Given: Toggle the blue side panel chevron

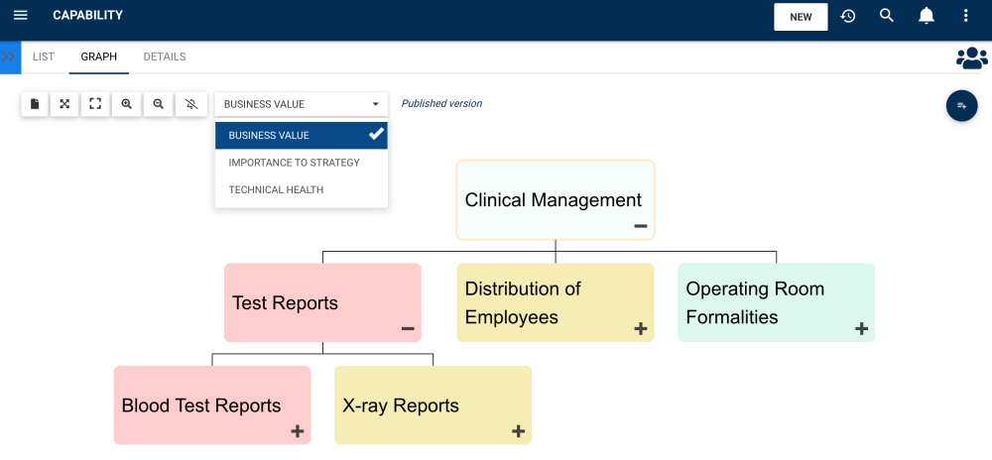Looking at the screenshot, I should pyautogui.click(x=9, y=57).
